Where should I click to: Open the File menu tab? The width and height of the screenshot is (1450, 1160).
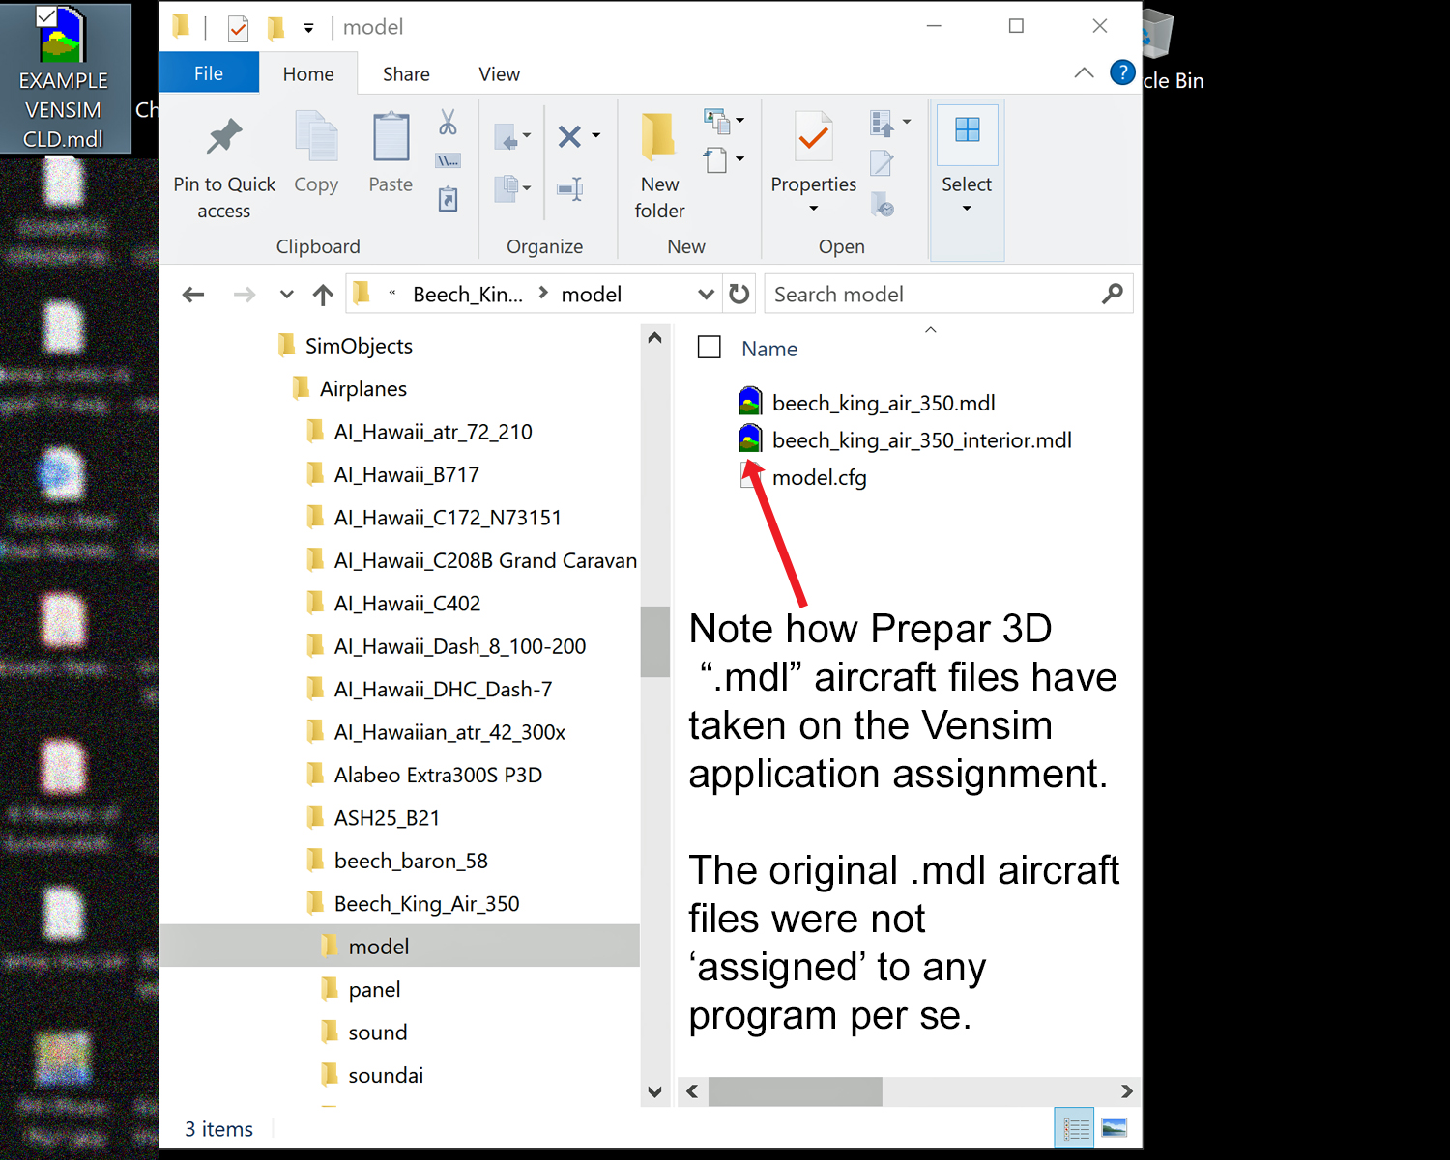209,73
